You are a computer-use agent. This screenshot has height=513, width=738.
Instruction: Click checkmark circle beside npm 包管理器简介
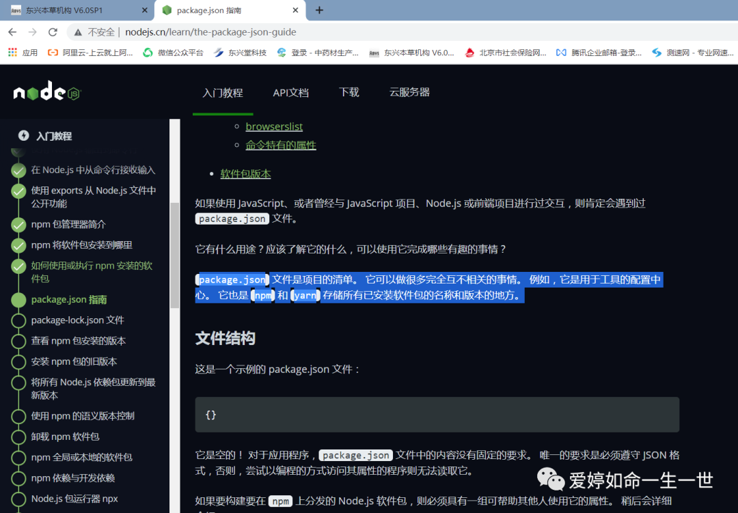(19, 225)
